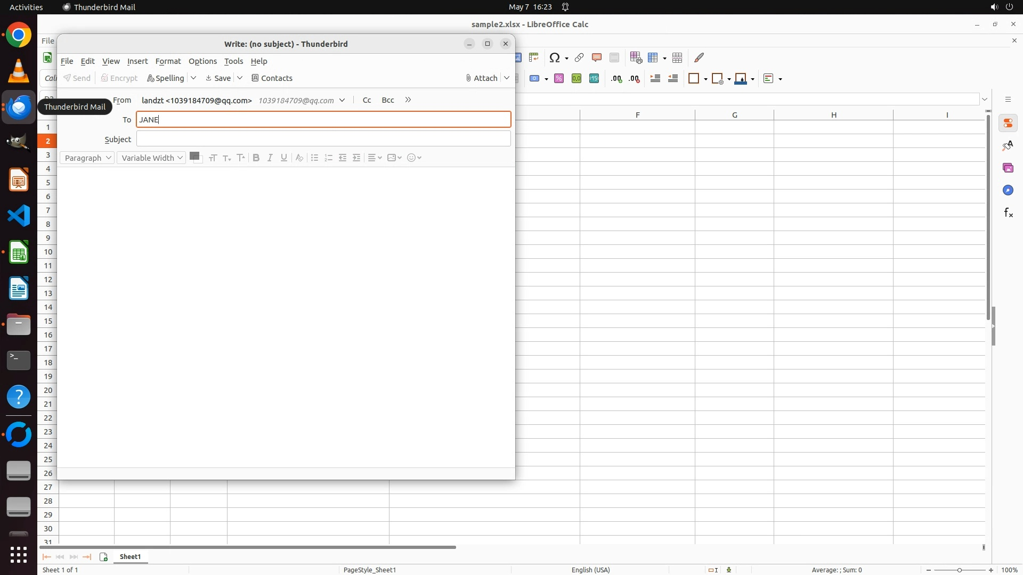1023x575 pixels.
Task: Click the increase indent icon
Action: [356, 158]
